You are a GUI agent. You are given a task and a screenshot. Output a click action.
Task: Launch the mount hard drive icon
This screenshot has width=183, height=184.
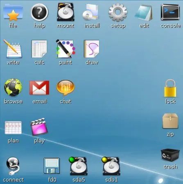click(66, 12)
